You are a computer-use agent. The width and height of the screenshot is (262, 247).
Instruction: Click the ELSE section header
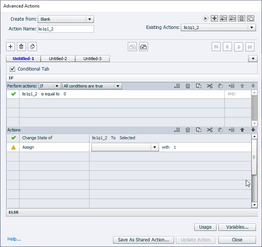[x=132, y=212]
